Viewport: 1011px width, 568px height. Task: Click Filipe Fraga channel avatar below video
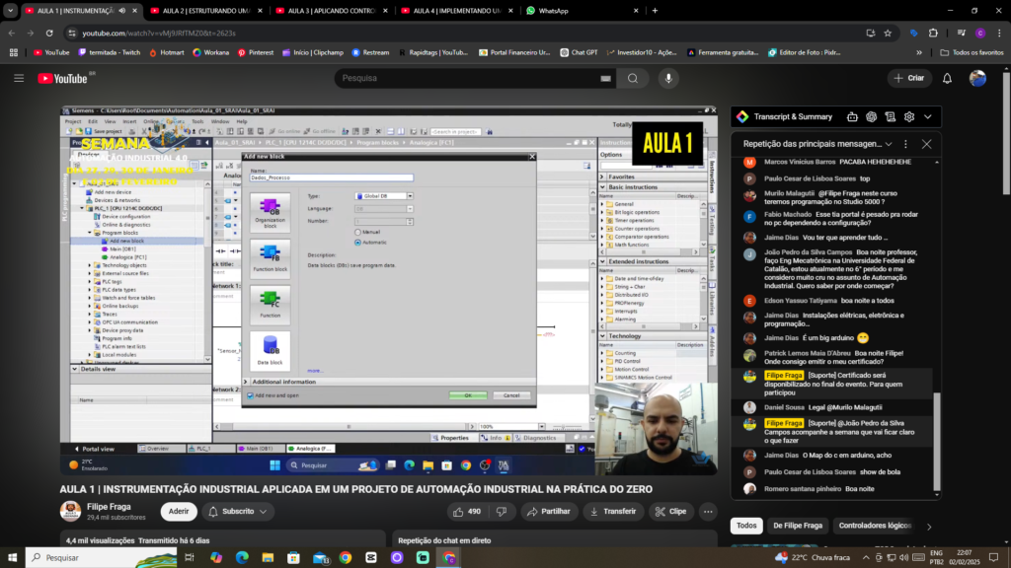70,512
